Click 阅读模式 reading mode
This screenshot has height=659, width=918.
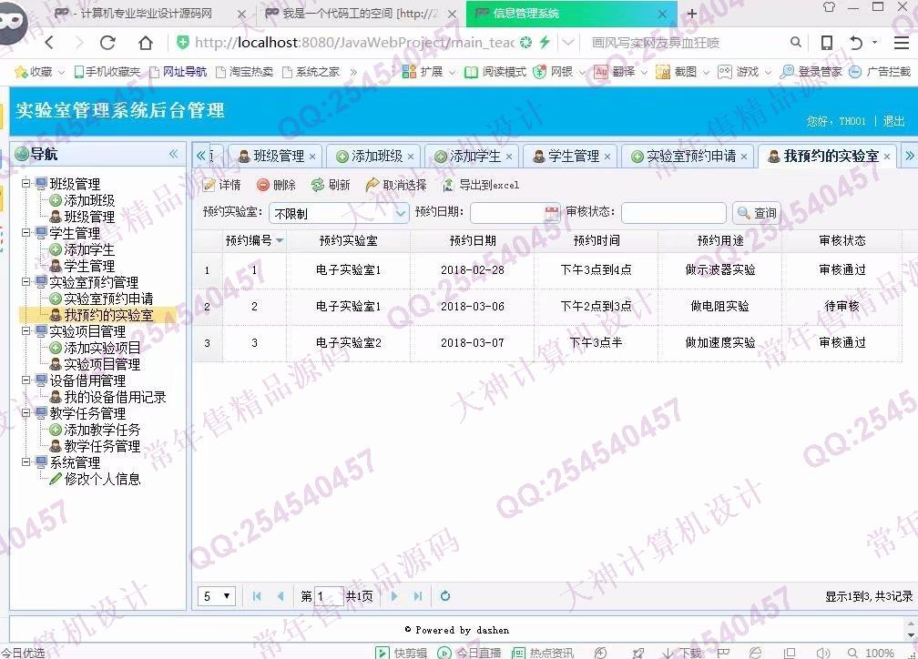tap(495, 72)
